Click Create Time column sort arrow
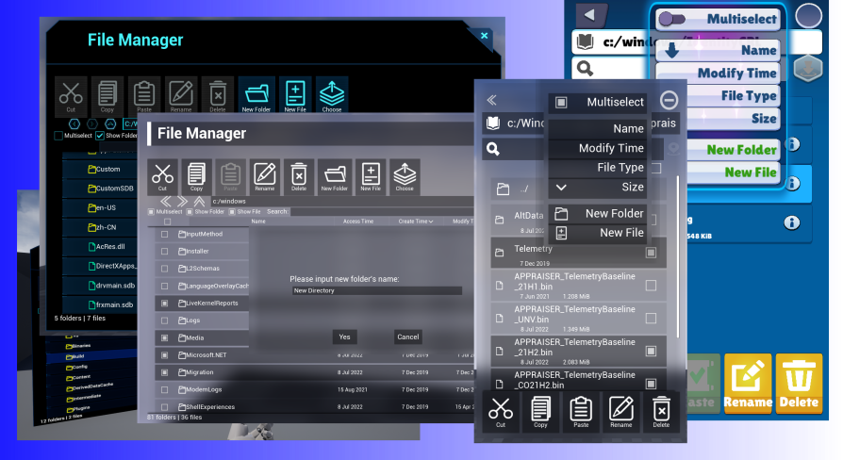Viewport: 843px width, 460px height. point(431,222)
